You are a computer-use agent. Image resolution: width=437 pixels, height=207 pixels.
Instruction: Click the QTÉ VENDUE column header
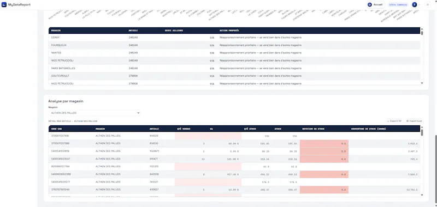184,129
